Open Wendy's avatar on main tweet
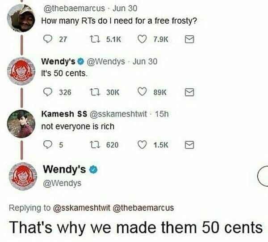 [x=23, y=176]
